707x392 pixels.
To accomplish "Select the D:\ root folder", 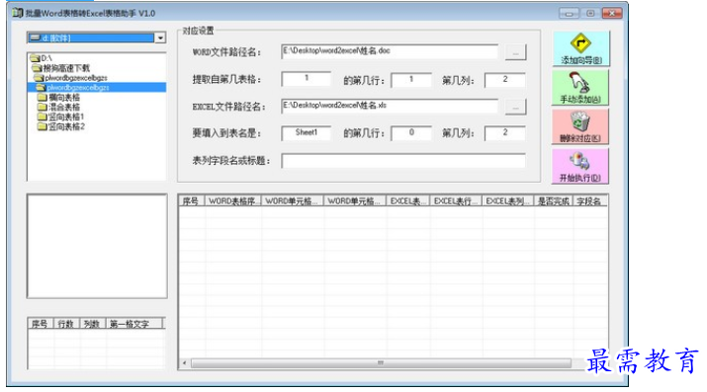I will pyautogui.click(x=42, y=58).
